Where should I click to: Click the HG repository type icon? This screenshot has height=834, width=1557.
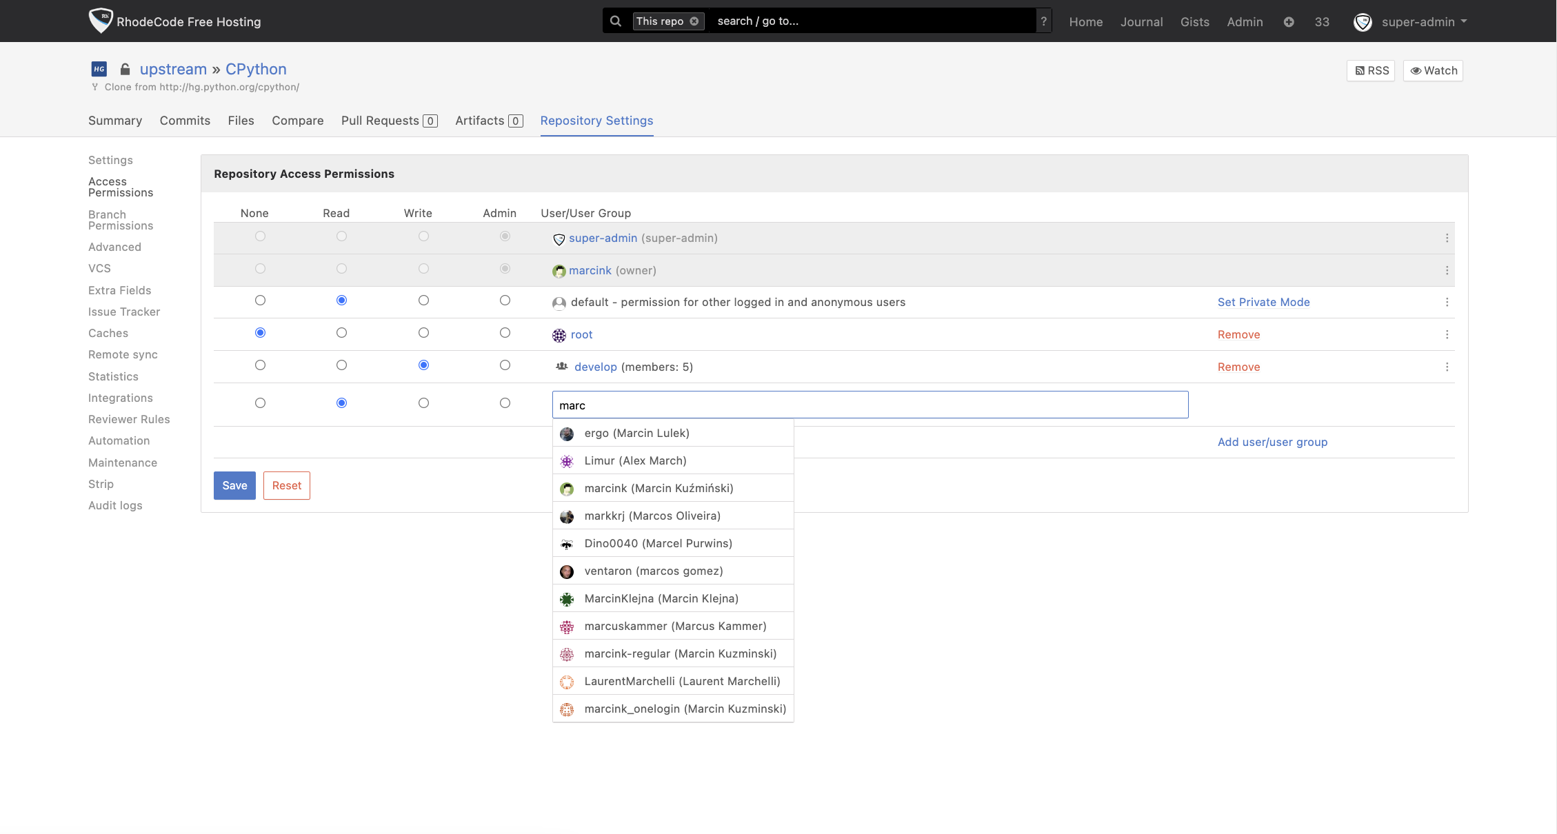pyautogui.click(x=99, y=69)
